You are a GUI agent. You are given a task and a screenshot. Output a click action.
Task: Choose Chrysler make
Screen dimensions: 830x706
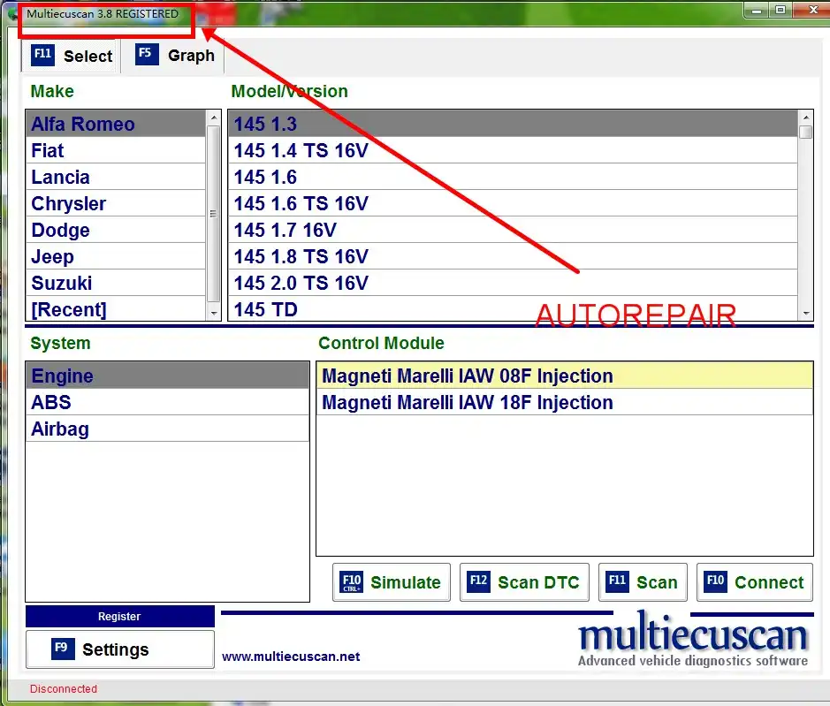pyautogui.click(x=116, y=203)
